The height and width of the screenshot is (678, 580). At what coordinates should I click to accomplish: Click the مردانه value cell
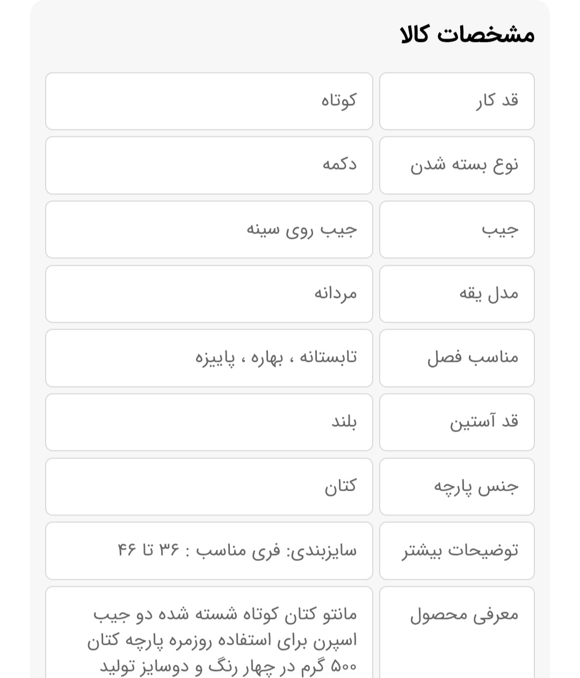coord(209,294)
